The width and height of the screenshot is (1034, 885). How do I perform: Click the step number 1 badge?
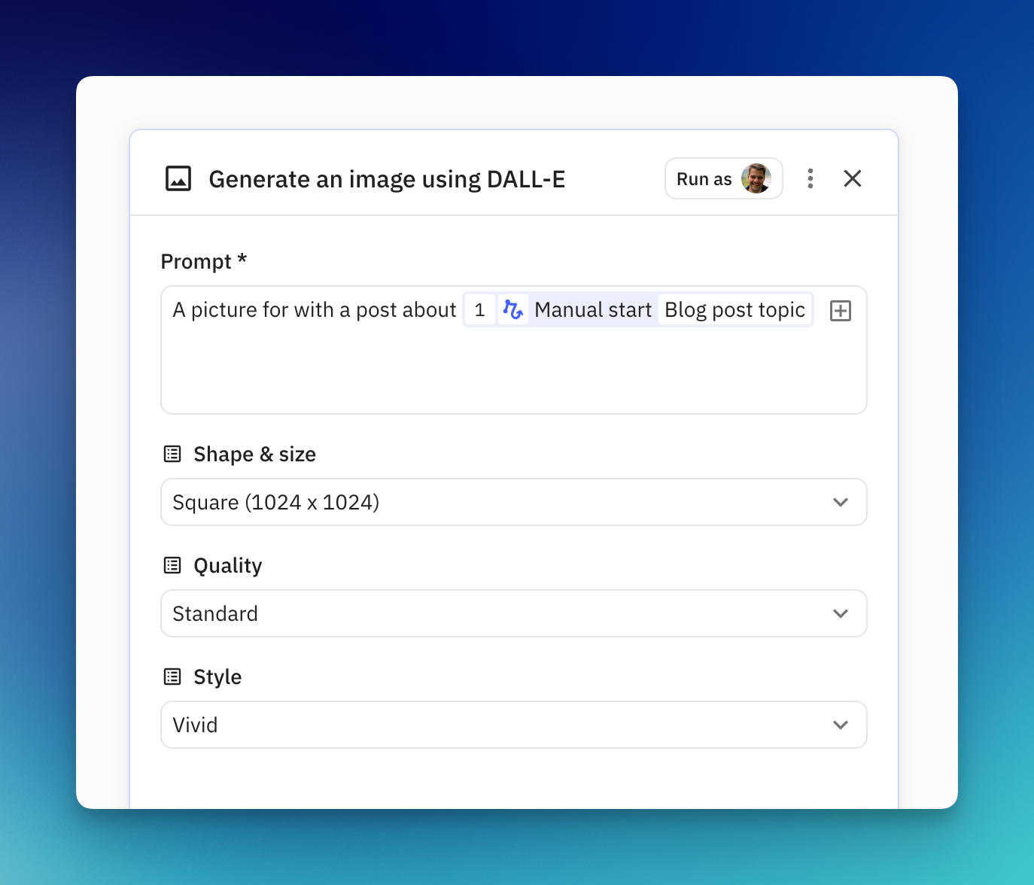coord(479,310)
